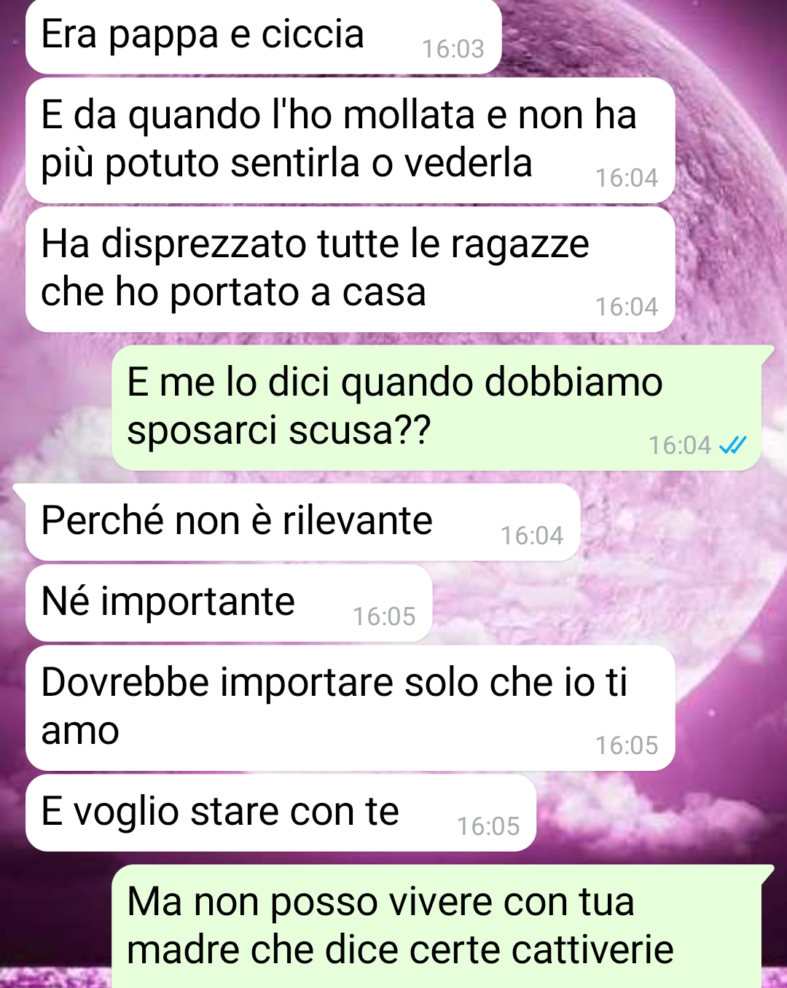The height and width of the screenshot is (988, 787).
Task: Tap the 16:04 timestamp on 'Perché non è rilevante'
Action: (x=532, y=536)
